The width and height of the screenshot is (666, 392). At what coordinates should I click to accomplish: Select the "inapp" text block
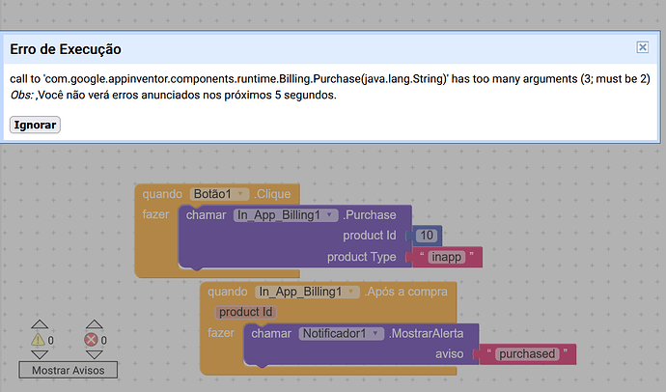tap(446, 257)
